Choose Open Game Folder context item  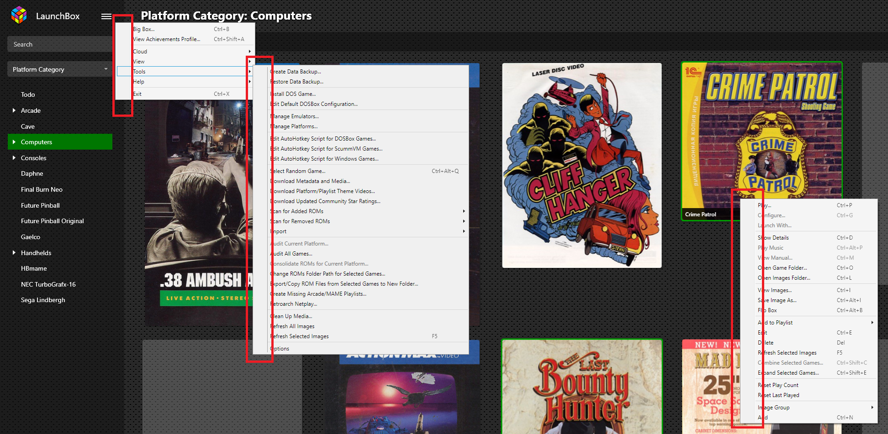tap(809, 268)
